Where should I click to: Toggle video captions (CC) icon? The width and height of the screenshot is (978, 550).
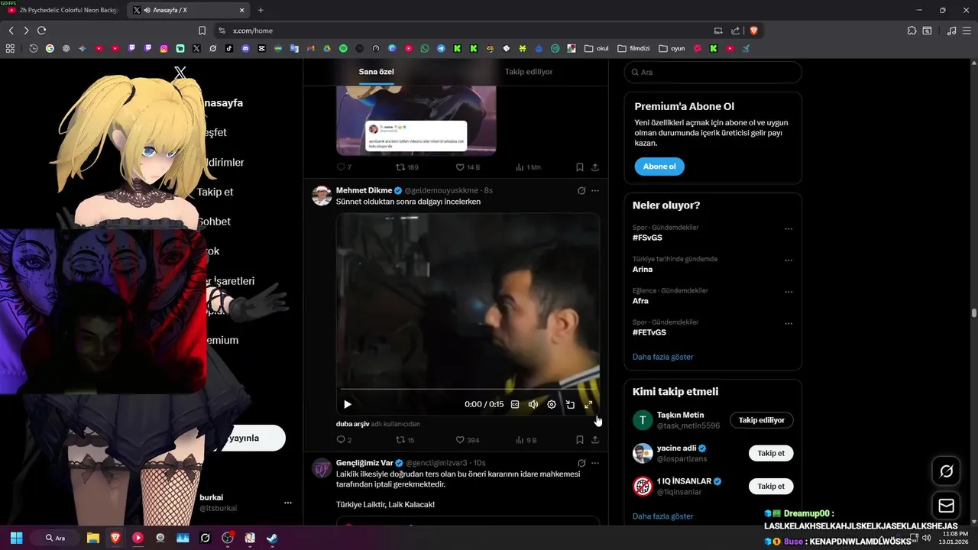[x=515, y=404]
